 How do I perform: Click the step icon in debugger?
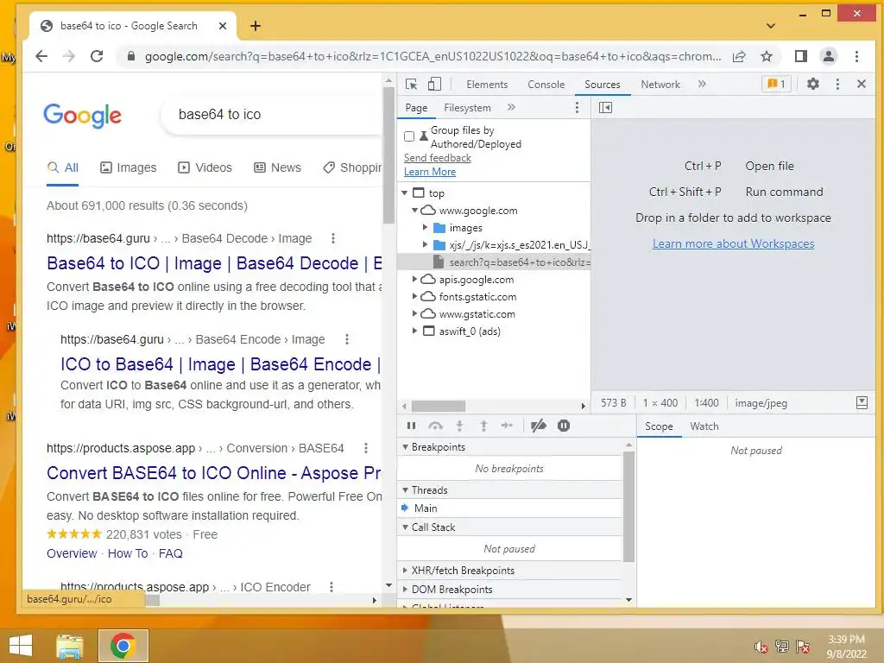point(507,426)
